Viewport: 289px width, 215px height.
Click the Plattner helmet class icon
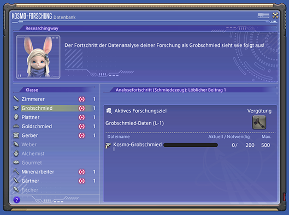point(16,117)
